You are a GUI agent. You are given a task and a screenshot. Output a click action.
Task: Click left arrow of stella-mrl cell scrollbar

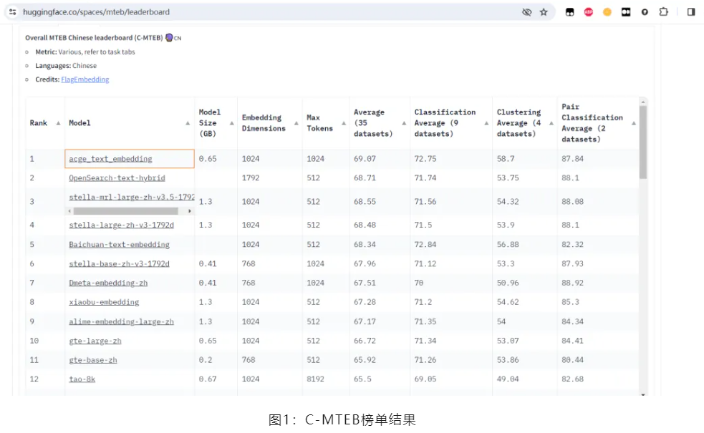[69, 211]
